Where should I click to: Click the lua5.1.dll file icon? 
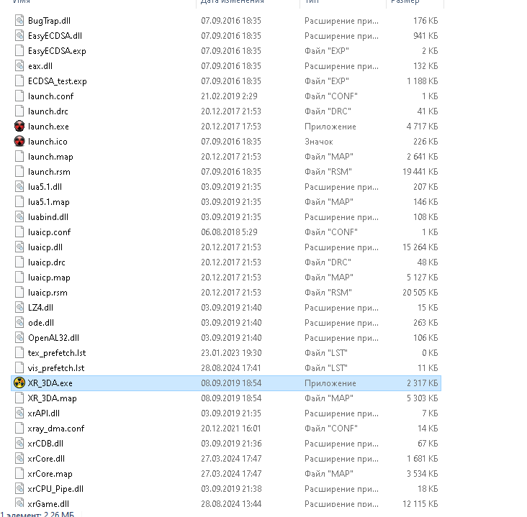tap(19, 187)
